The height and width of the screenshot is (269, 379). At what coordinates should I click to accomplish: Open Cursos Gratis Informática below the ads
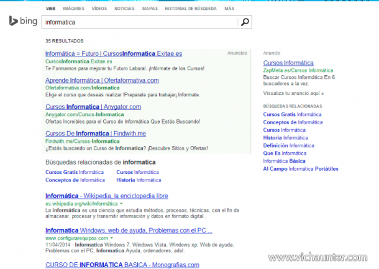point(75,172)
